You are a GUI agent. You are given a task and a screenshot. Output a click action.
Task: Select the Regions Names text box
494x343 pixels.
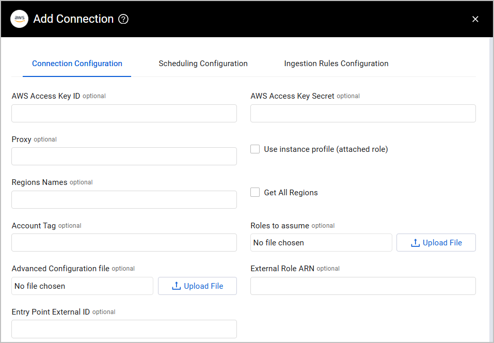point(124,200)
